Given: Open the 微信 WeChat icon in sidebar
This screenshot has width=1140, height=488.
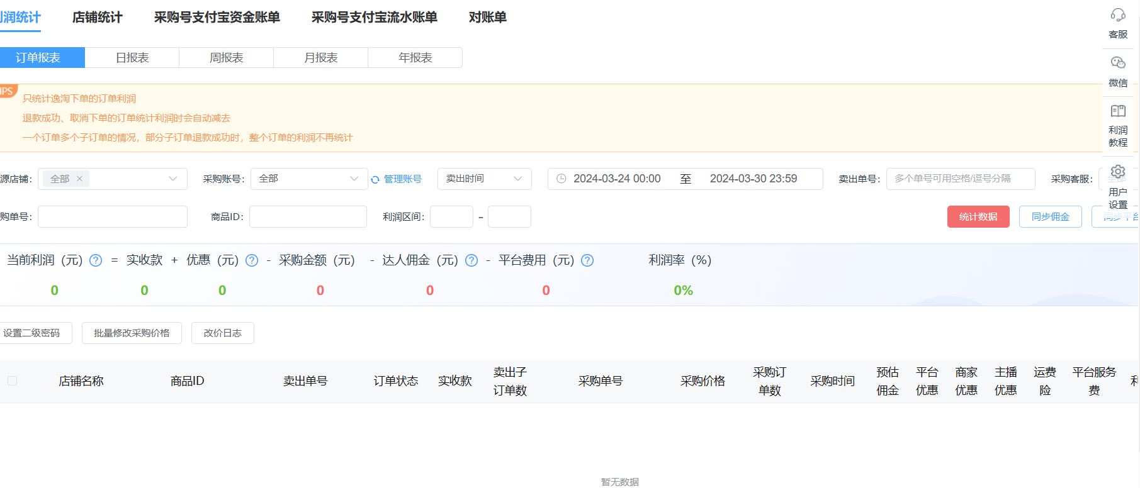Looking at the screenshot, I should pos(1118,63).
